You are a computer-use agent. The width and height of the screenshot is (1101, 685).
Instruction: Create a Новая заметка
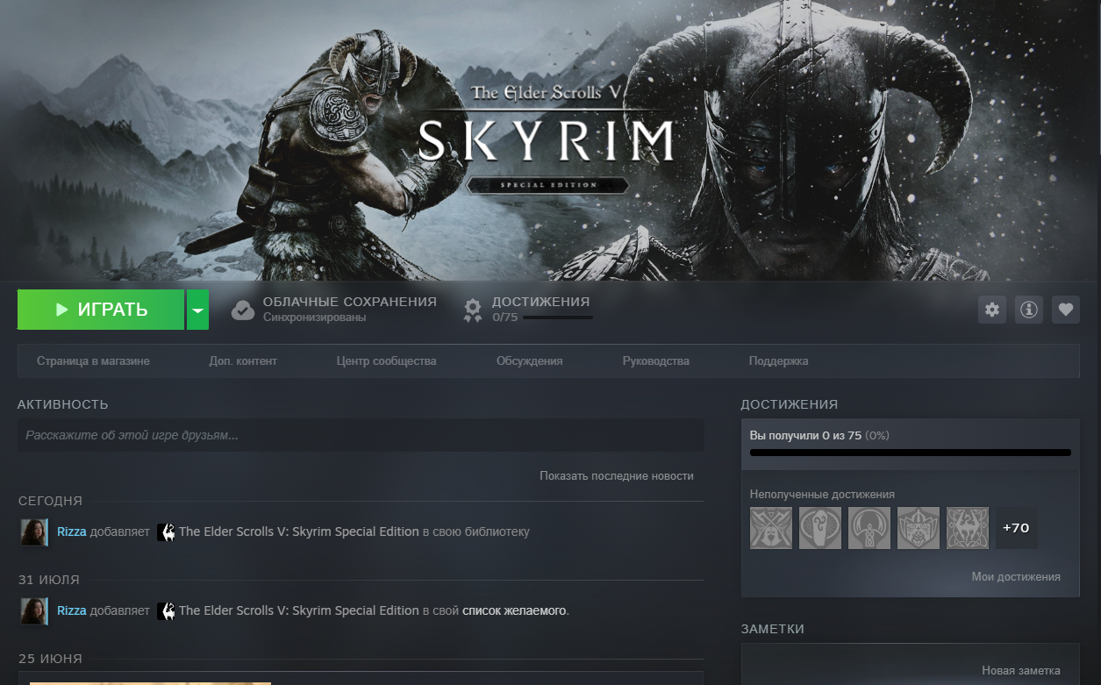pyautogui.click(x=1021, y=670)
